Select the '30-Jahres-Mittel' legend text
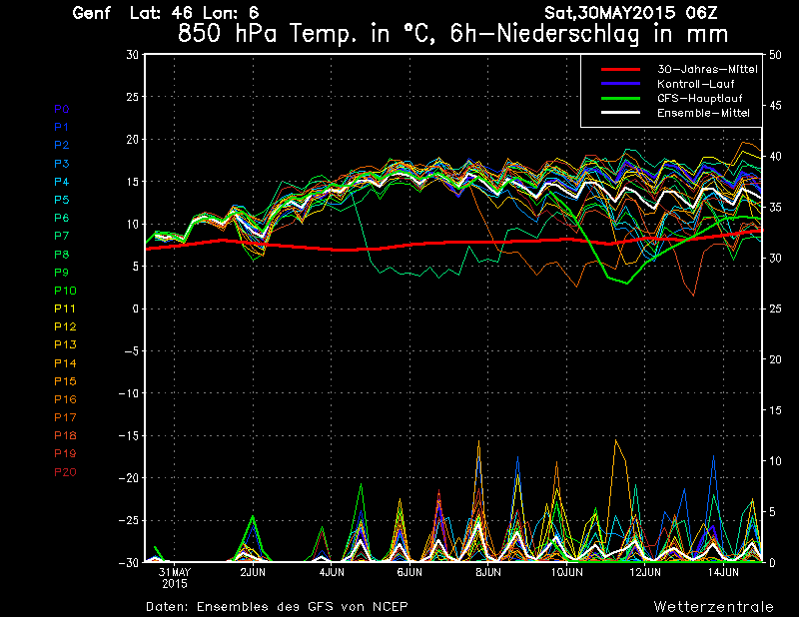This screenshot has height=617, width=799. tap(707, 69)
